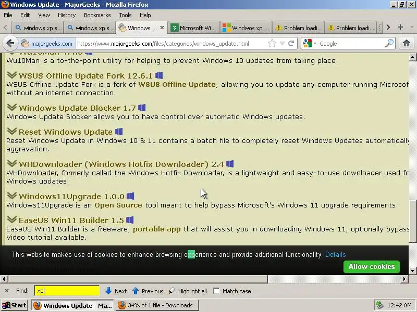Open cookie Details link
Viewport: 417px width, 312px height.
click(x=335, y=254)
